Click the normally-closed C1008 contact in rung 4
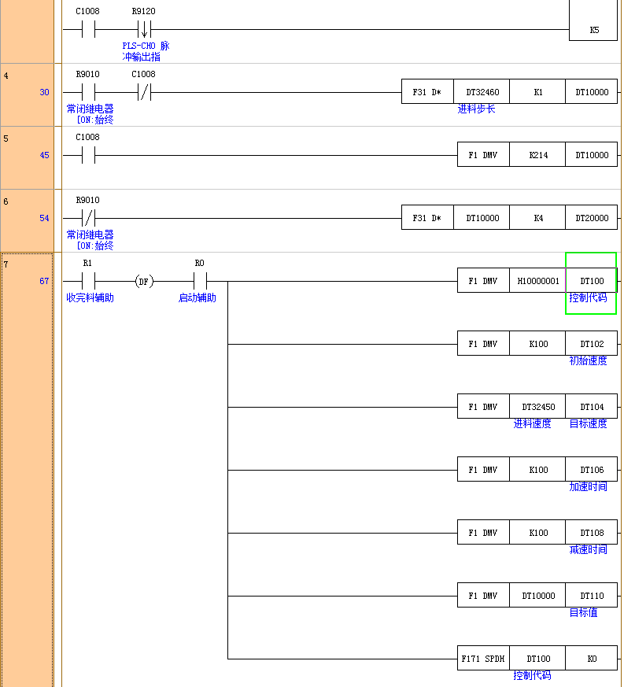The height and width of the screenshot is (687, 624). point(143,92)
